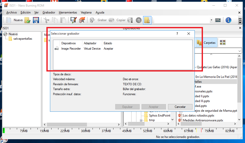Click the disc capacity bar at 375MB

pos(106,131)
